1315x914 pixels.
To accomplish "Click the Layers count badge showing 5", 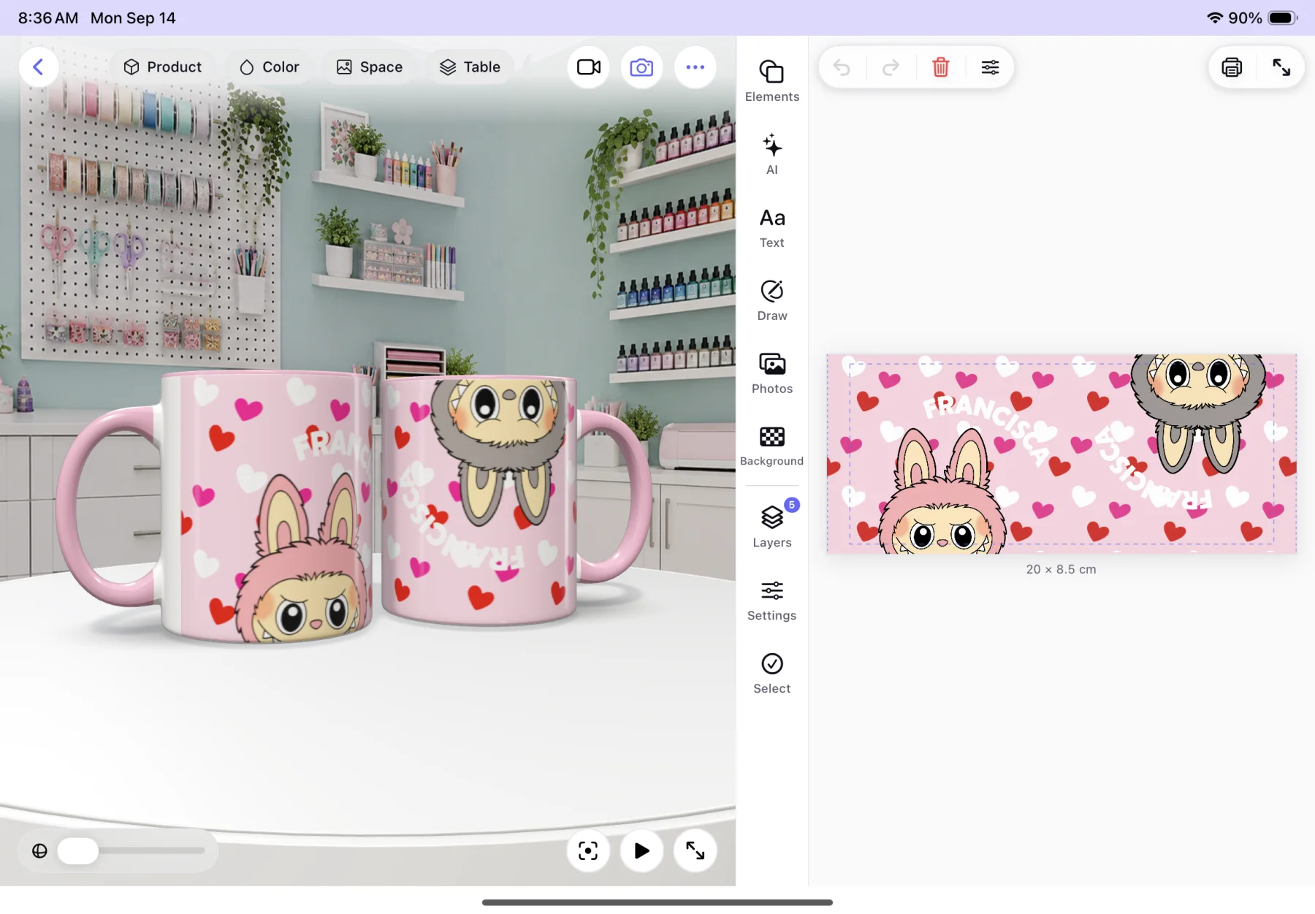I will pos(792,505).
